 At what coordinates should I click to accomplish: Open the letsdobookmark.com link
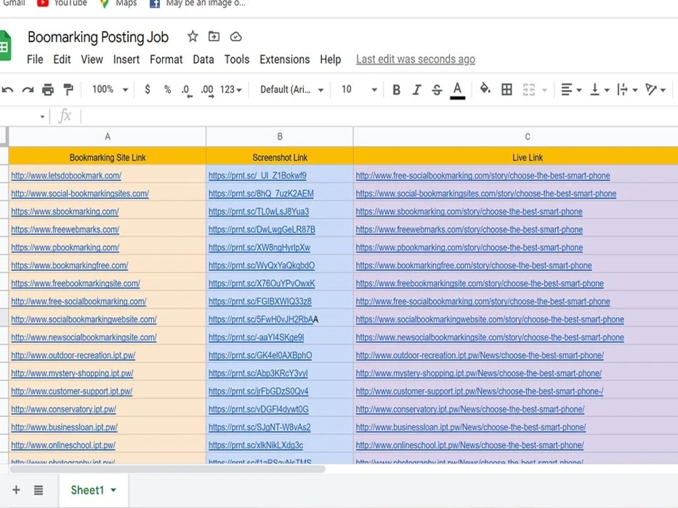click(66, 176)
